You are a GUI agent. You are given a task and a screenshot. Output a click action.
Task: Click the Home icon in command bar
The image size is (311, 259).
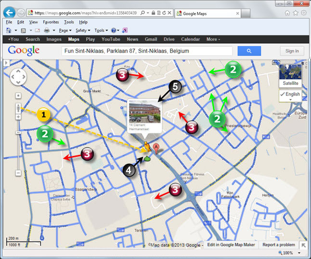point(9,30)
